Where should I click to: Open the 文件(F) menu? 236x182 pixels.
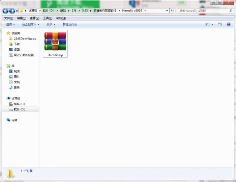[x=8, y=18]
